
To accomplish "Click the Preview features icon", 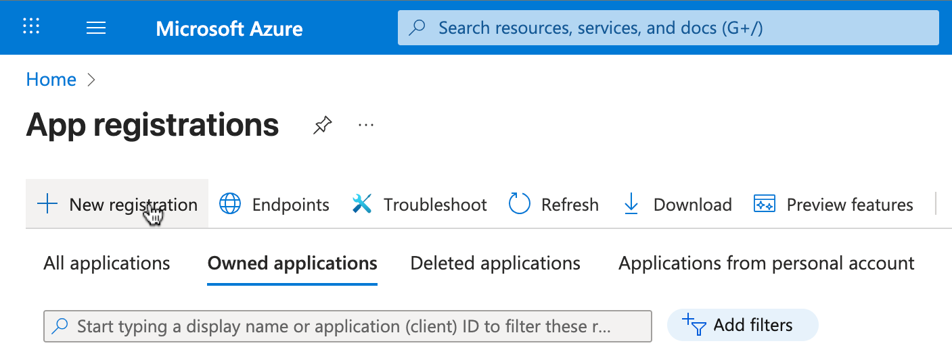I will pyautogui.click(x=764, y=204).
